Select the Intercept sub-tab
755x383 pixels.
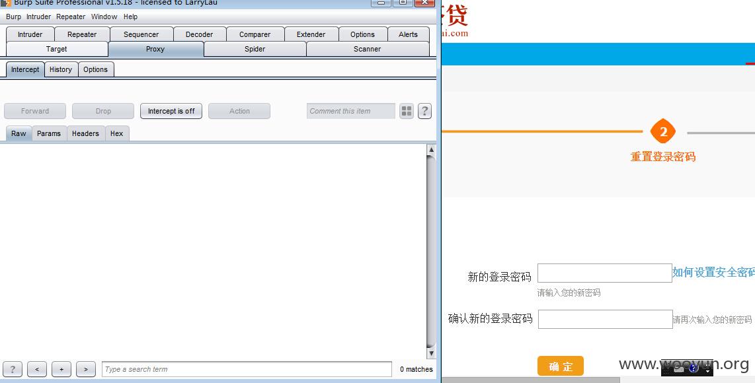click(x=25, y=69)
